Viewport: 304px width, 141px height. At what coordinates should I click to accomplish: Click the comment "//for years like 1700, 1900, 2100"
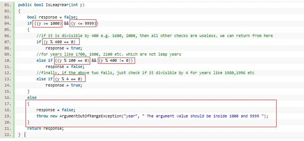pyautogui.click(x=109, y=54)
